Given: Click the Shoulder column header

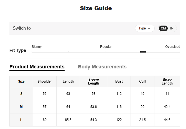Looking at the screenshot, I should 45,81.
